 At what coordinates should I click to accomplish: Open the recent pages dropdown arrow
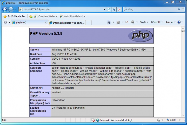[15, 9]
